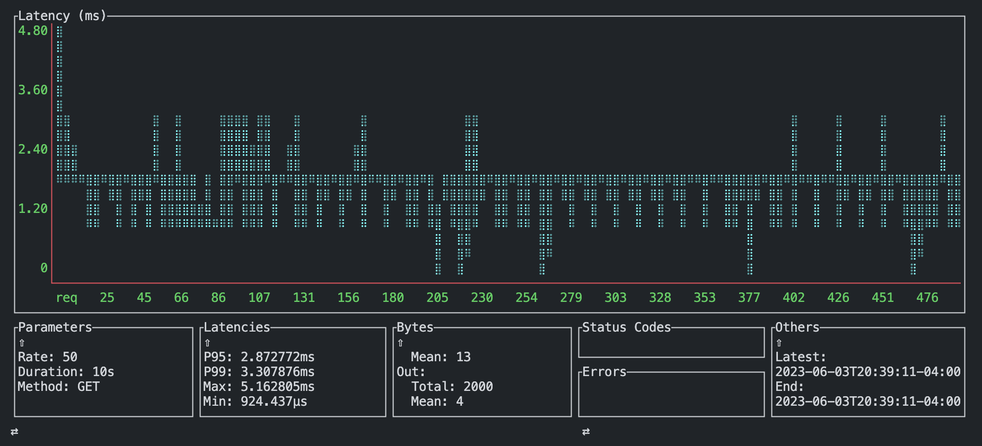Click the P99 latency value 3.307876ms
The image size is (982, 446).
(278, 372)
